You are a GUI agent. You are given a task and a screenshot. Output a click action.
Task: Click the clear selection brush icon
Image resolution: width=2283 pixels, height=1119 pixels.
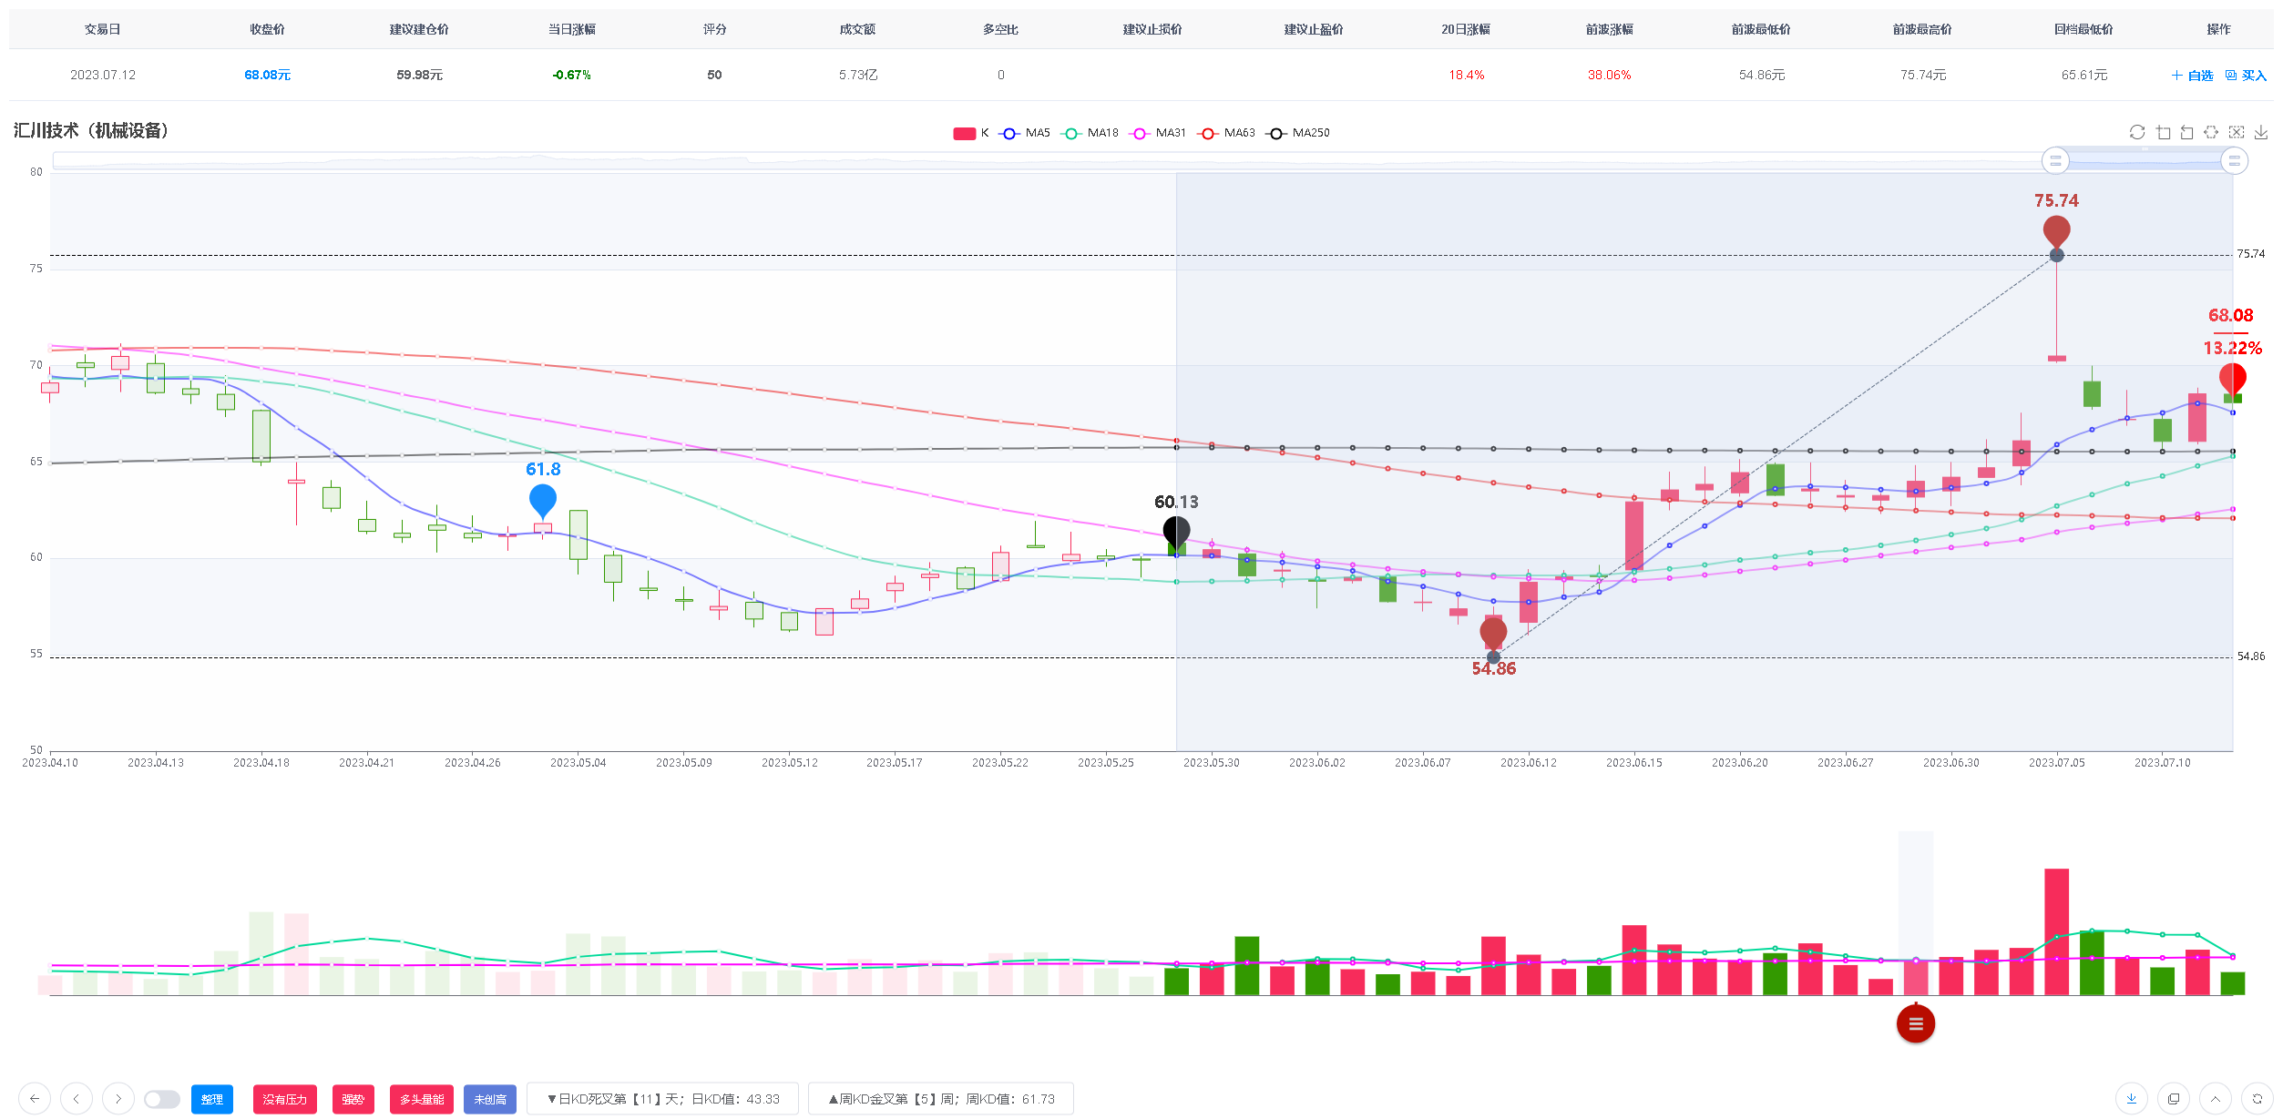[x=2237, y=132]
